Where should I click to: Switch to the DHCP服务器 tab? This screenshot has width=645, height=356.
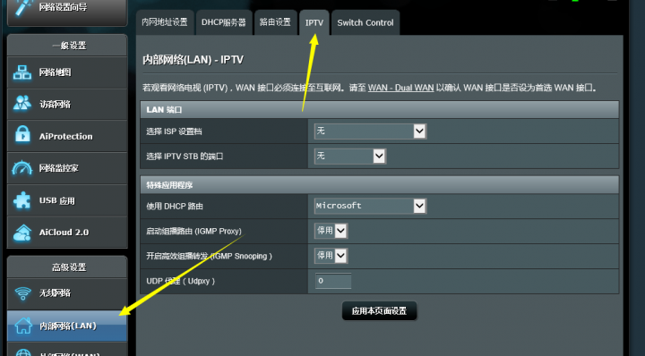[x=224, y=22]
